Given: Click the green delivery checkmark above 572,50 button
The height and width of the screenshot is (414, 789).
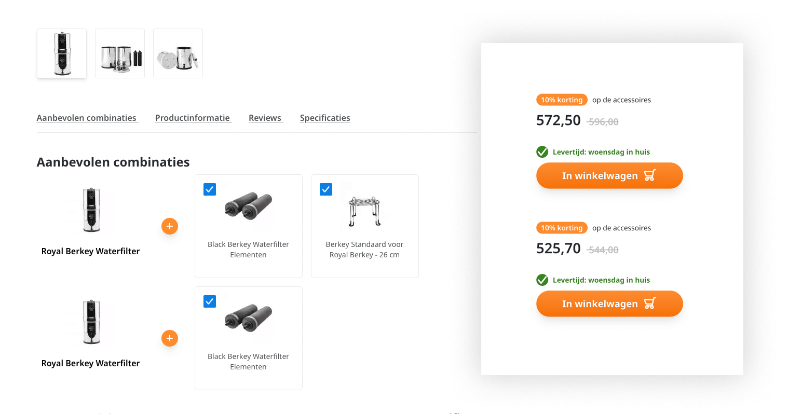Looking at the screenshot, I should pyautogui.click(x=542, y=152).
